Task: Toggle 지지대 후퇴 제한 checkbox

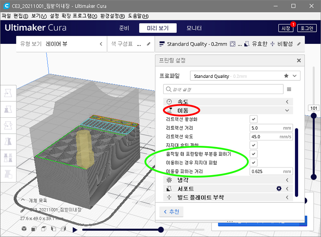Action: point(254,145)
